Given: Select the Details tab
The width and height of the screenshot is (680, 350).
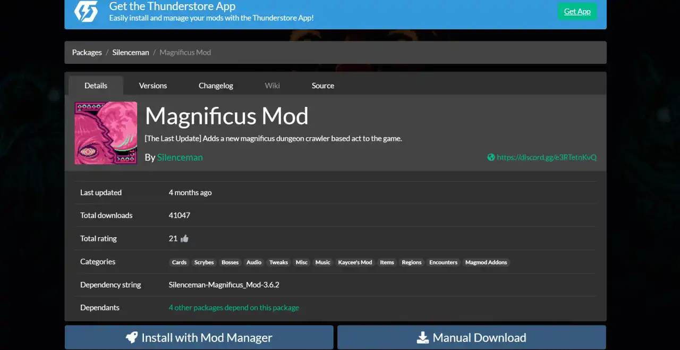Looking at the screenshot, I should tap(96, 86).
